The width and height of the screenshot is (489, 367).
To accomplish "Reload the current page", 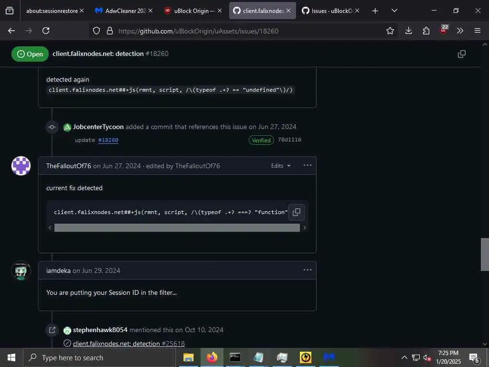I will (x=46, y=31).
